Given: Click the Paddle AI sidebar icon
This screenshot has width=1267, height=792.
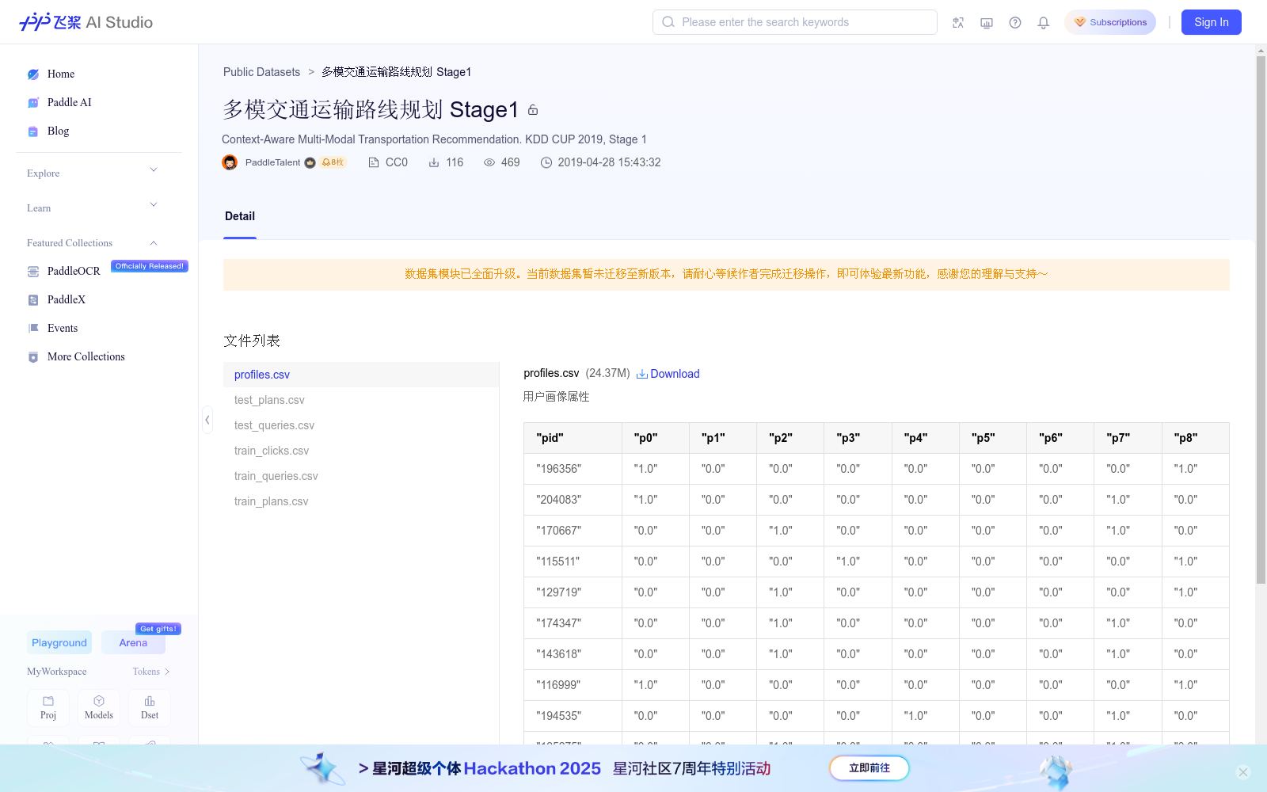Looking at the screenshot, I should click(33, 102).
